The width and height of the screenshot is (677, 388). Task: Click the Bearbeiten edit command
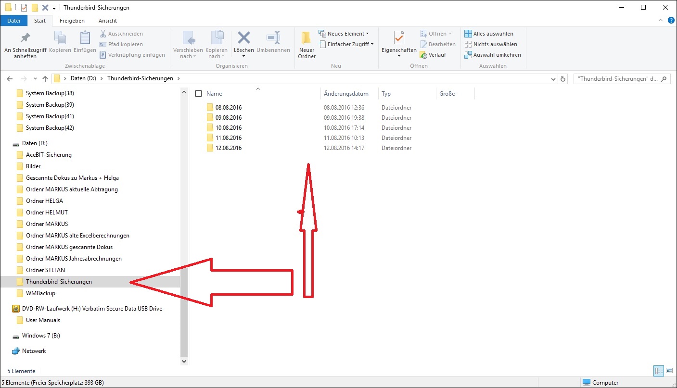pyautogui.click(x=438, y=44)
